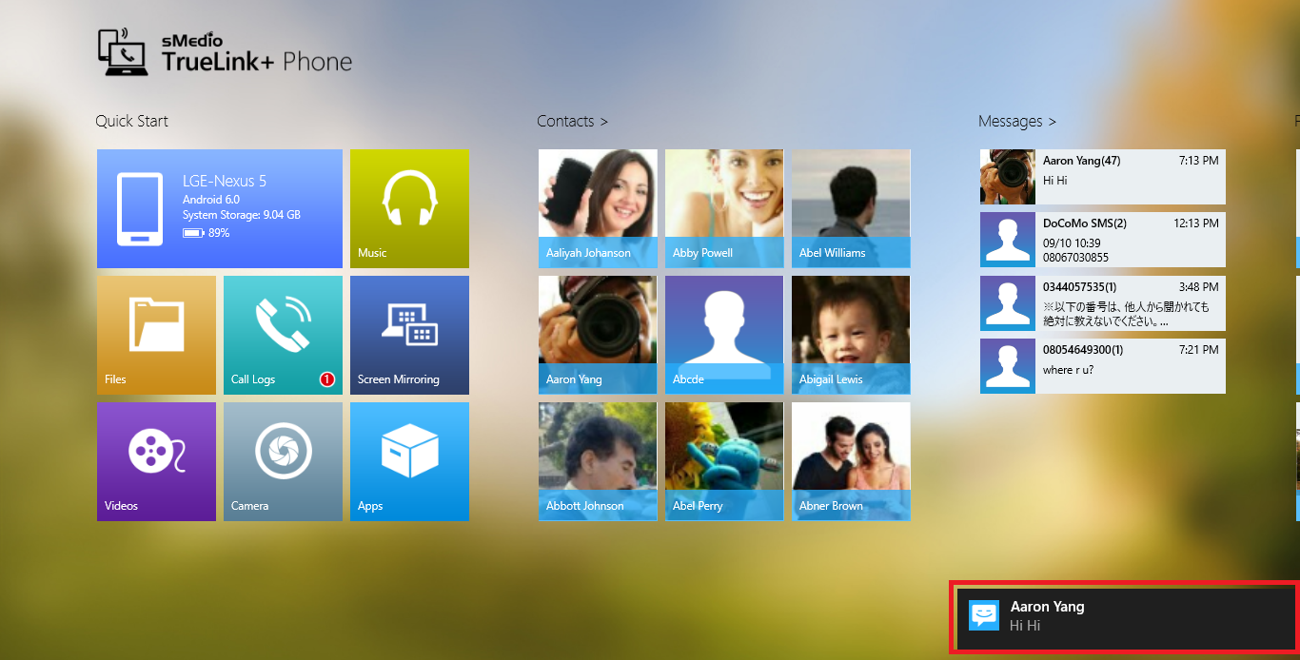The width and height of the screenshot is (1300, 660).
Task: Launch the Screen Mirroring tile
Action: [409, 335]
